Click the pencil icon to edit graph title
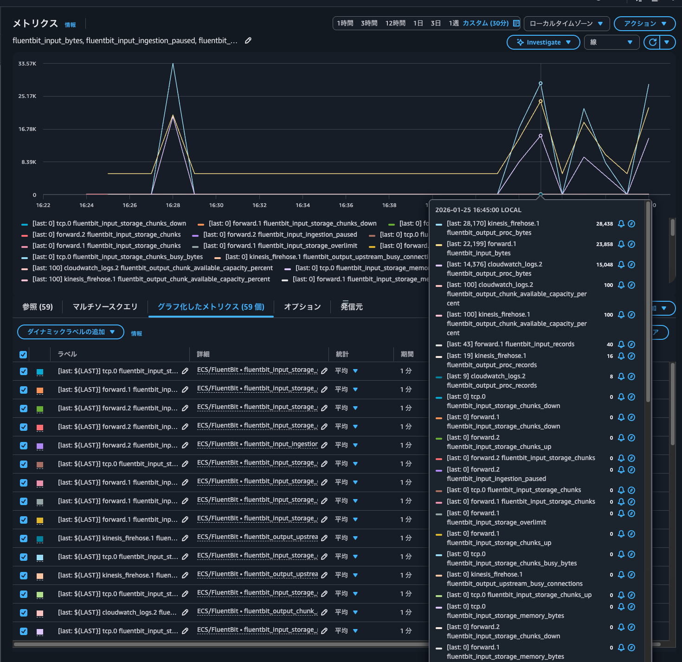682x662 pixels. coord(248,41)
